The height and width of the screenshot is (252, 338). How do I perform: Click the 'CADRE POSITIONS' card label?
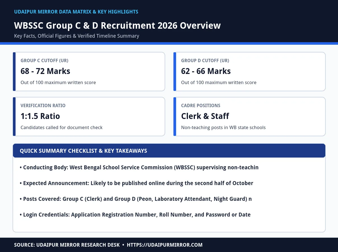(201, 105)
